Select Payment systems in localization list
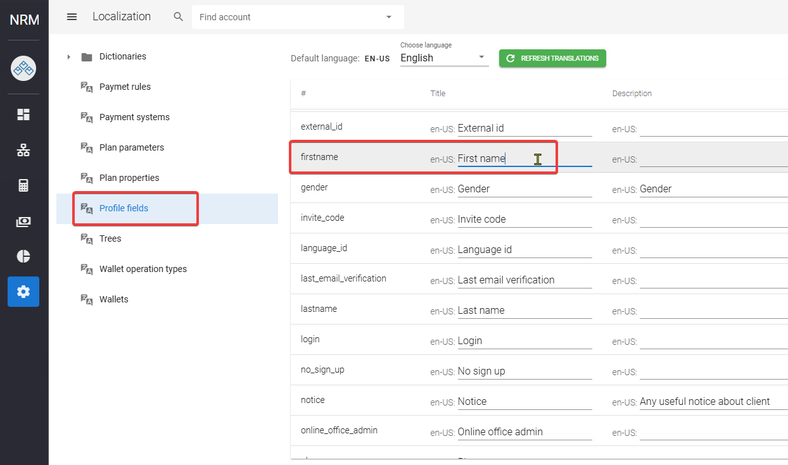 (x=134, y=117)
